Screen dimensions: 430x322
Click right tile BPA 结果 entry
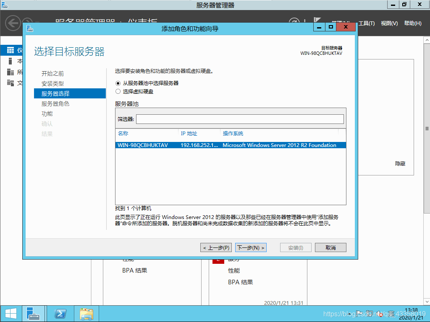click(241, 282)
